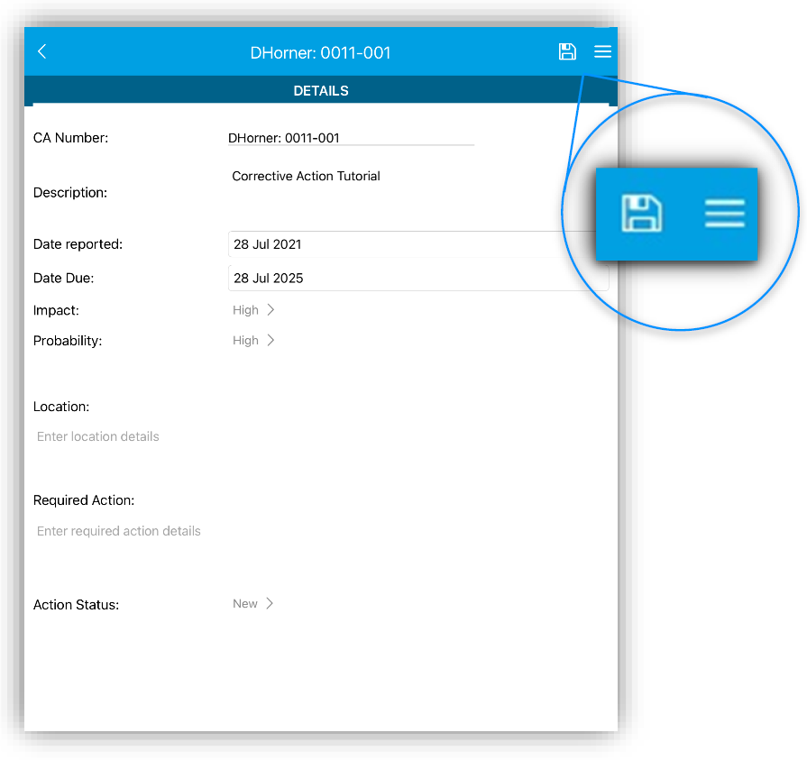The image size is (807, 760).
Task: Click the header title DHorner: 0011-001
Action: click(x=321, y=53)
